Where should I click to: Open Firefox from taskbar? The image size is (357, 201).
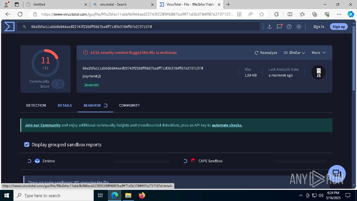pos(142,195)
